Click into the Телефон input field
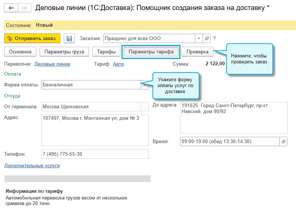Viewport: 296px width, 208px height. (94, 154)
